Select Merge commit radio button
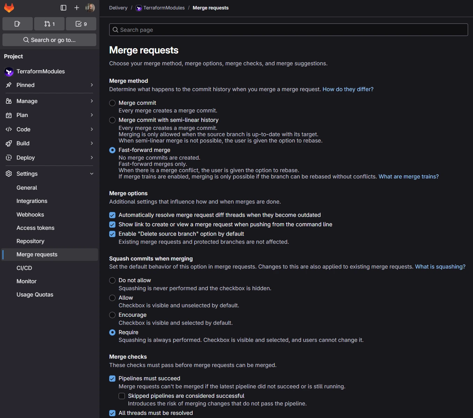Image resolution: width=473 pixels, height=418 pixels. [112, 103]
